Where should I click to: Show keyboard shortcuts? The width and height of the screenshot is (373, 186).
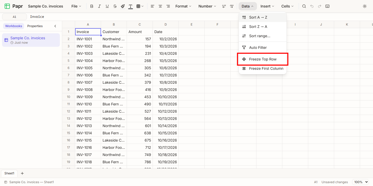coord(327,6)
